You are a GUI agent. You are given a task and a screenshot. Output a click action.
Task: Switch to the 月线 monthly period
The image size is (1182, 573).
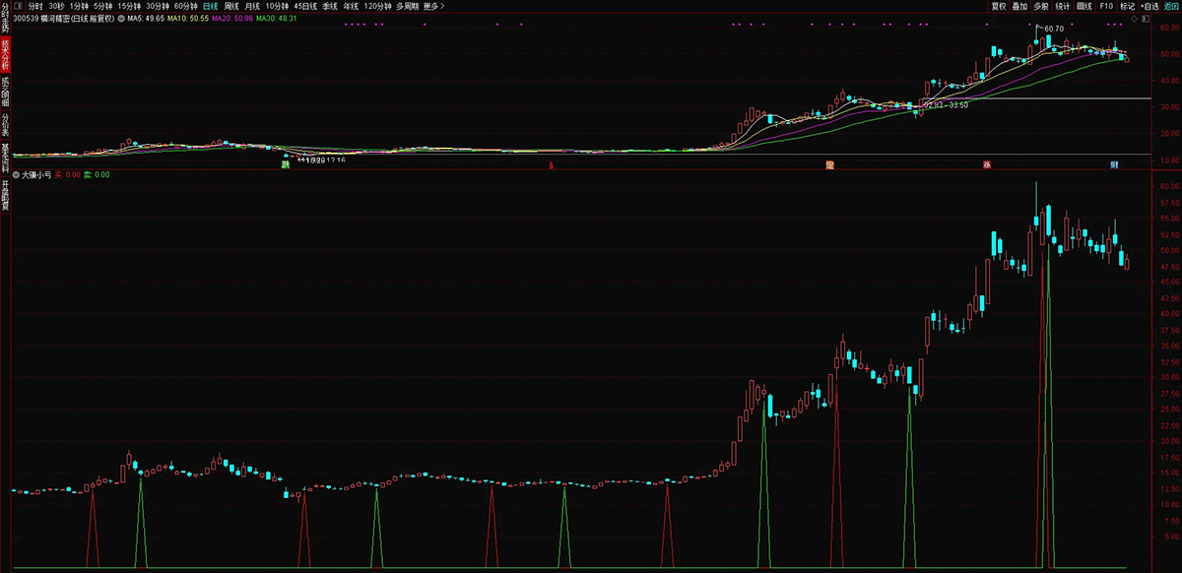pyautogui.click(x=253, y=6)
